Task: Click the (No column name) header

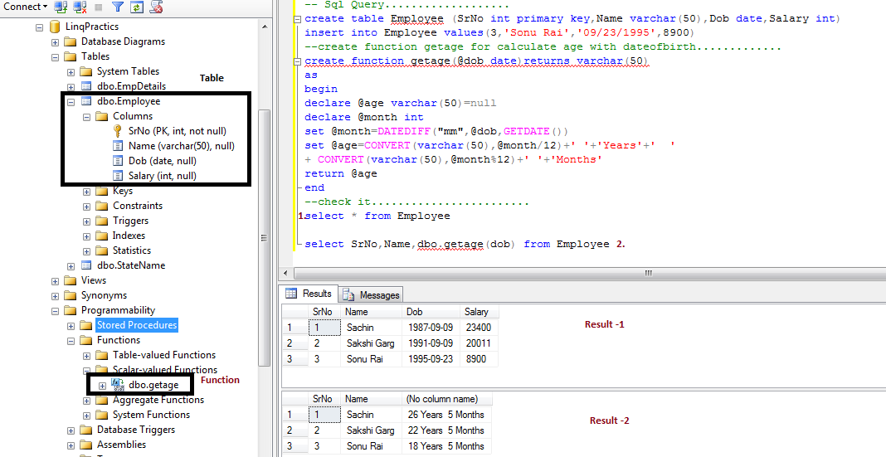Action: [x=447, y=399]
